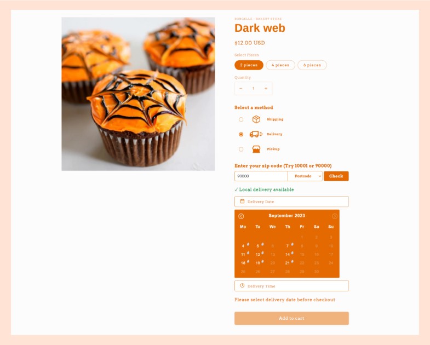Open the Postcode dropdown

(305, 176)
